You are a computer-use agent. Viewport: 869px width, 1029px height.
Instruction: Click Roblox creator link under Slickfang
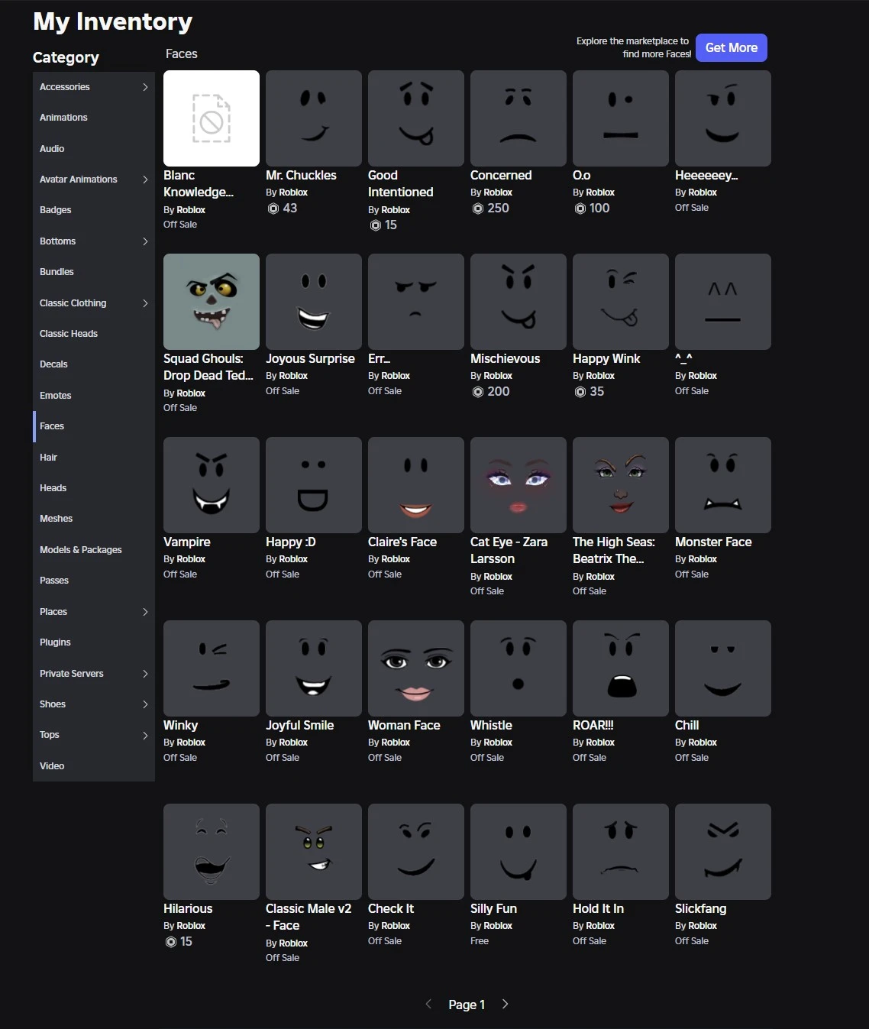pos(703,926)
